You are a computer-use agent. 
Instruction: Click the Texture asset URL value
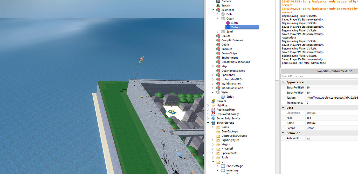tap(332, 98)
